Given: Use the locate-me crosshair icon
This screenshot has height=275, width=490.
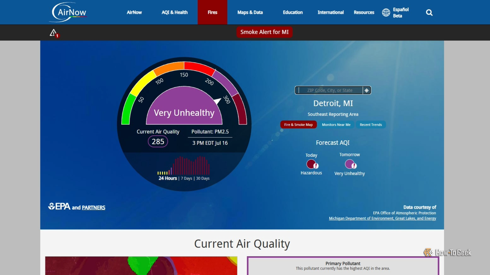Looking at the screenshot, I should point(367,90).
